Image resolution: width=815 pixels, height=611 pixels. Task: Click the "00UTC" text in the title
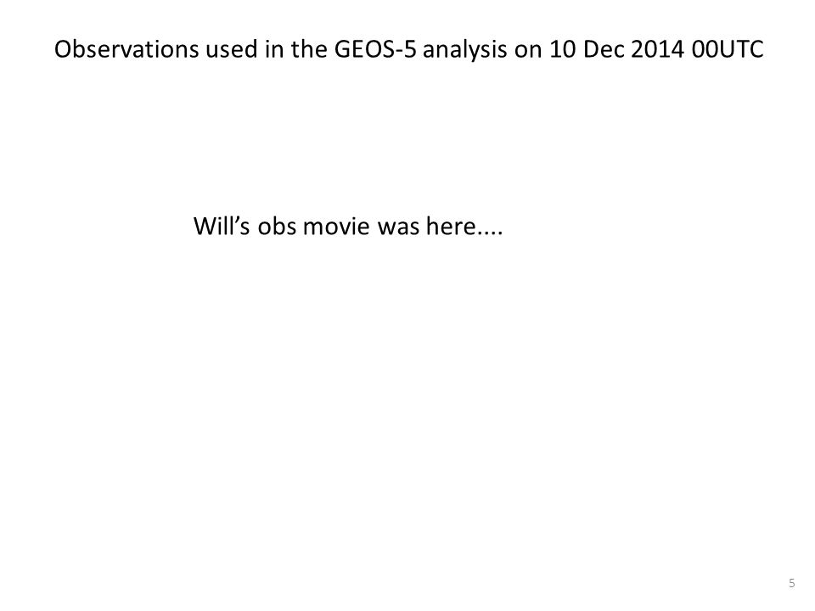pos(728,49)
